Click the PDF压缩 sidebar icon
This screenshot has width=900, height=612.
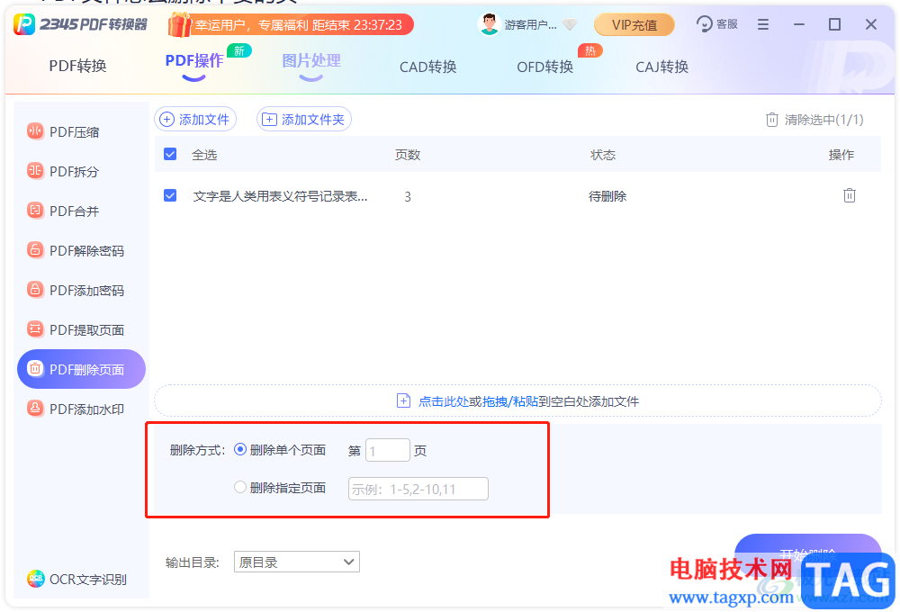pyautogui.click(x=35, y=131)
